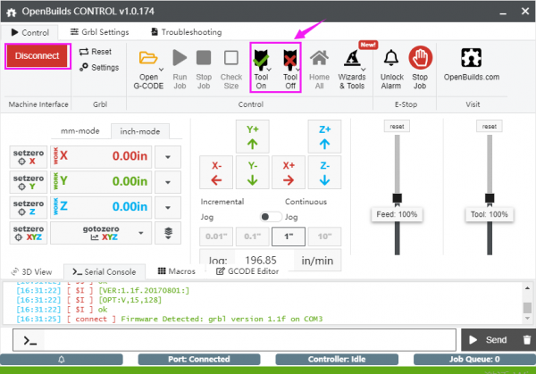Switch to mm-mode
Image resolution: width=536 pixels, height=374 pixels.
80,131
